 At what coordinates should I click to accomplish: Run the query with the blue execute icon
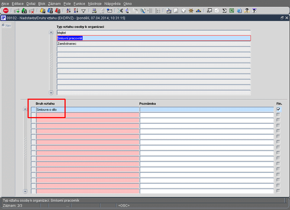50,11
